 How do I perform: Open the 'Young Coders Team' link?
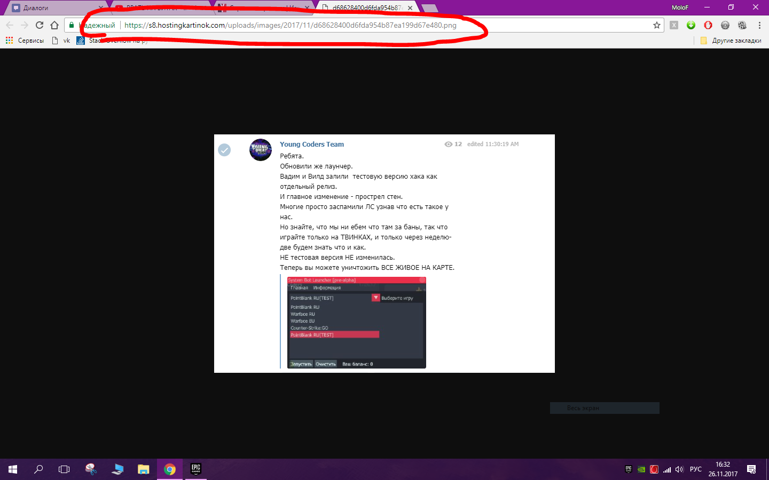pyautogui.click(x=311, y=144)
